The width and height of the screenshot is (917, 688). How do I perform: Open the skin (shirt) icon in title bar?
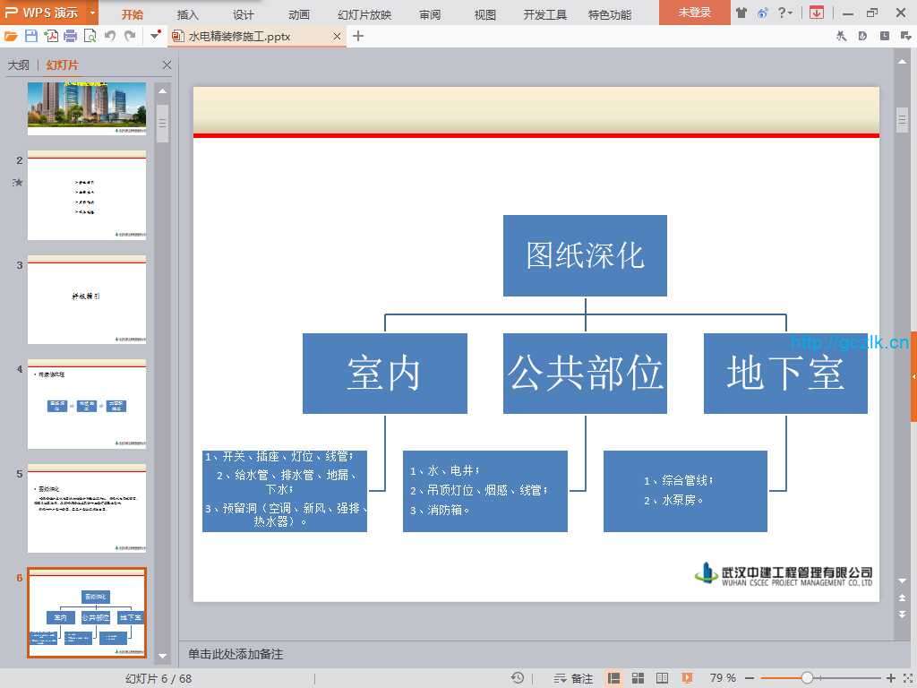coord(741,13)
